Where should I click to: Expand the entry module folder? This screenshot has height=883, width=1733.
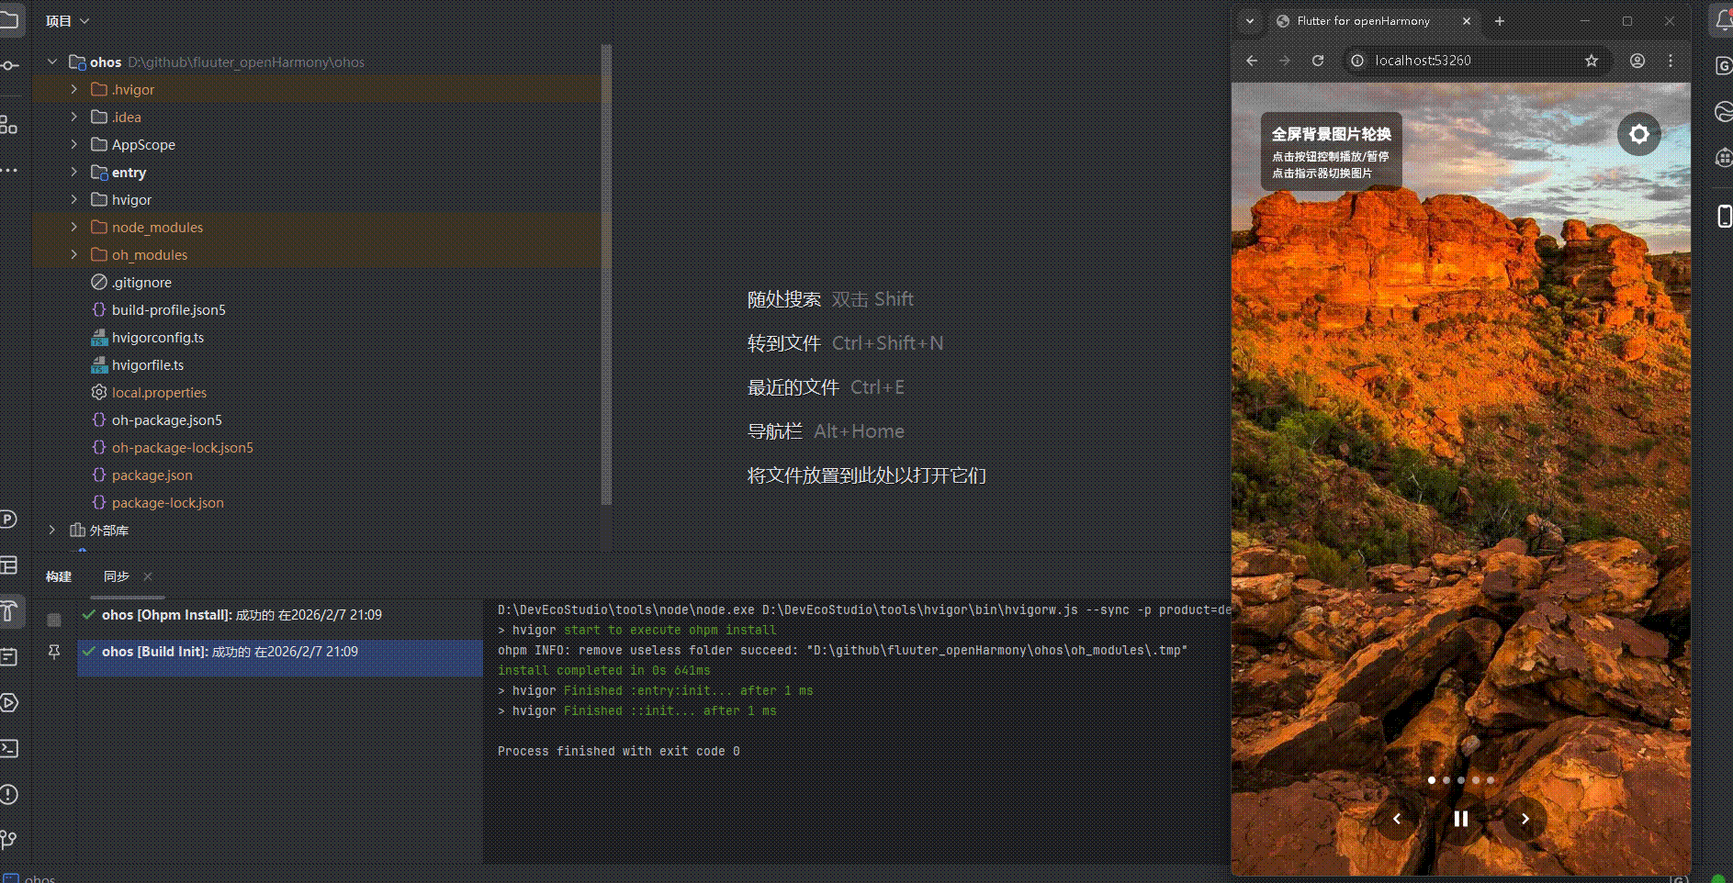(x=74, y=173)
